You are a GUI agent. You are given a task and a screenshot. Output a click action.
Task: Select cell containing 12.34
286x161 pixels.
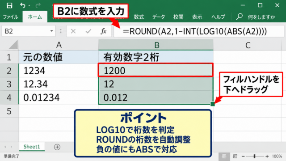59,84
